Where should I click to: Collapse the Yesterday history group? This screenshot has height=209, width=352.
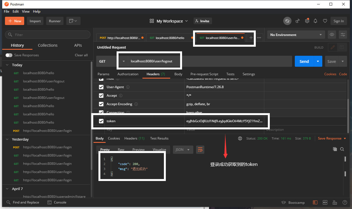tap(7, 140)
